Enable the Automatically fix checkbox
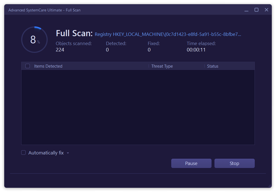 tap(23, 152)
